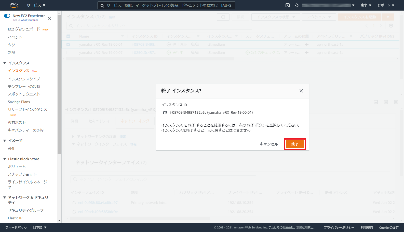Open the サポート menu
404x232 pixels.
point(386,5)
